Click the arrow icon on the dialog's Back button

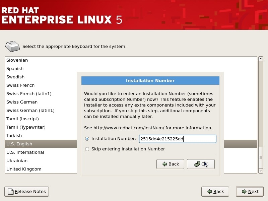coord(164,164)
